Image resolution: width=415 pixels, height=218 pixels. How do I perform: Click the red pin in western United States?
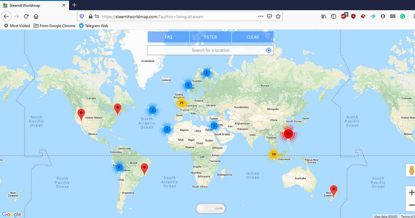coord(81,114)
